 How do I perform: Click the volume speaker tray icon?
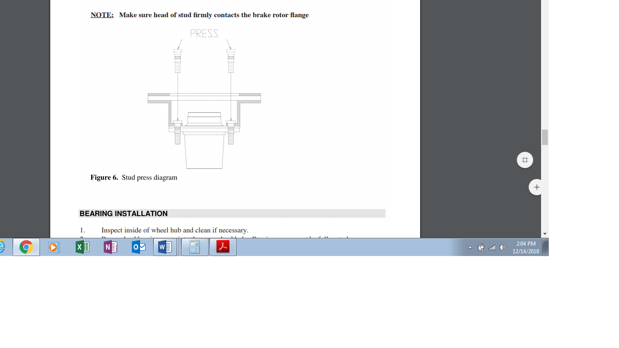pos(502,248)
